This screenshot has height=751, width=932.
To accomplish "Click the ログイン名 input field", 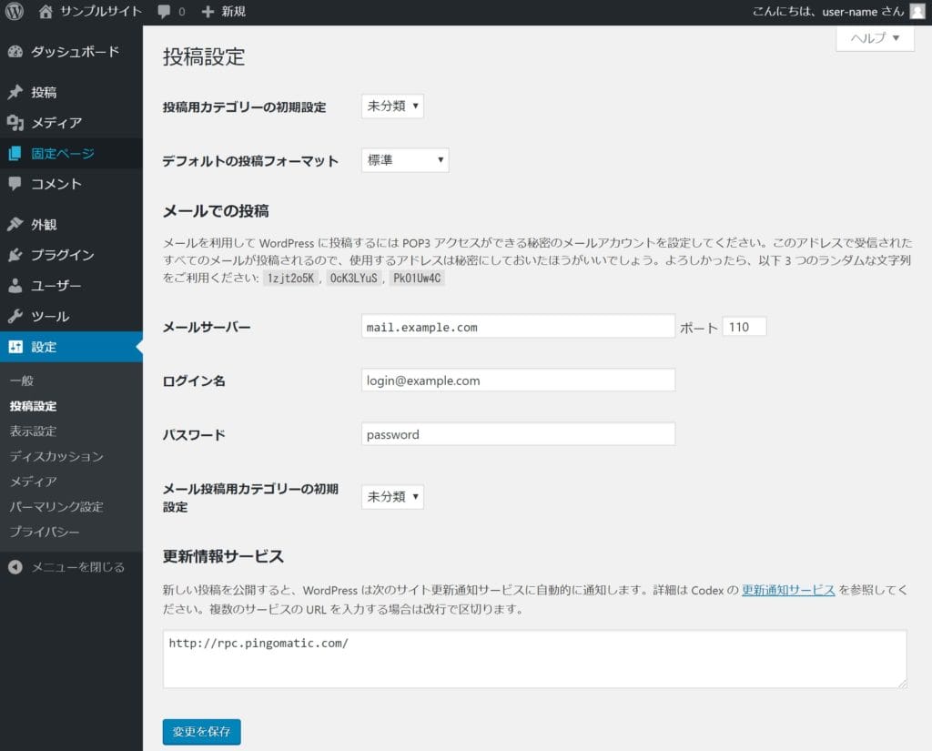I will [x=518, y=380].
